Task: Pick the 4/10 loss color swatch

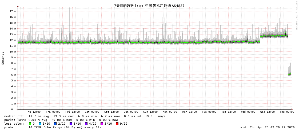Action: [86, 124]
